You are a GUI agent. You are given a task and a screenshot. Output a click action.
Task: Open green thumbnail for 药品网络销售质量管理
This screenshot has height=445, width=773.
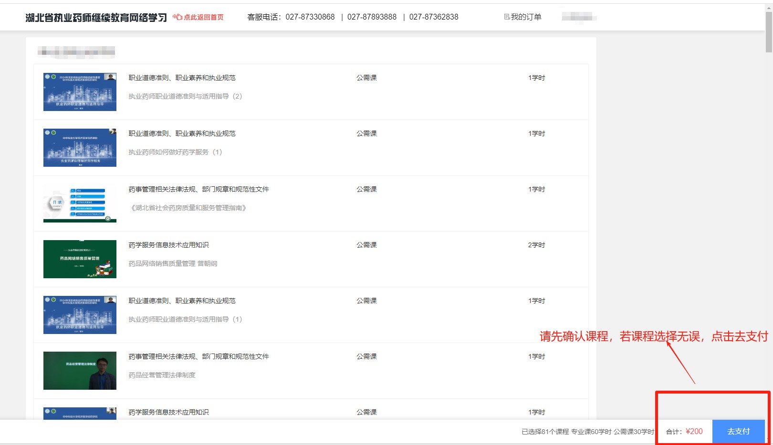80,259
